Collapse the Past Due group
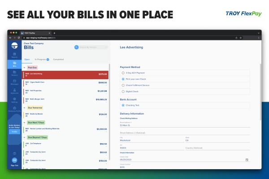The width and height of the screenshot is (269, 179). 24,68
